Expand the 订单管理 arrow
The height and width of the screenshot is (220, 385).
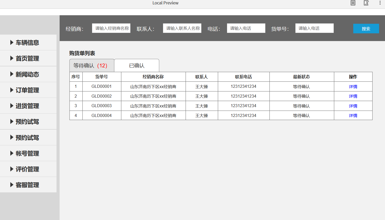[12, 90]
